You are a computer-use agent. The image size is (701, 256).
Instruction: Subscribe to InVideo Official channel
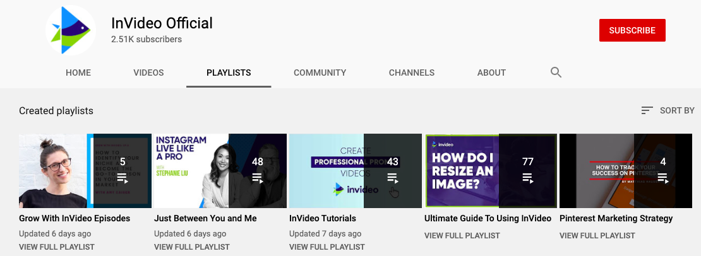[632, 30]
